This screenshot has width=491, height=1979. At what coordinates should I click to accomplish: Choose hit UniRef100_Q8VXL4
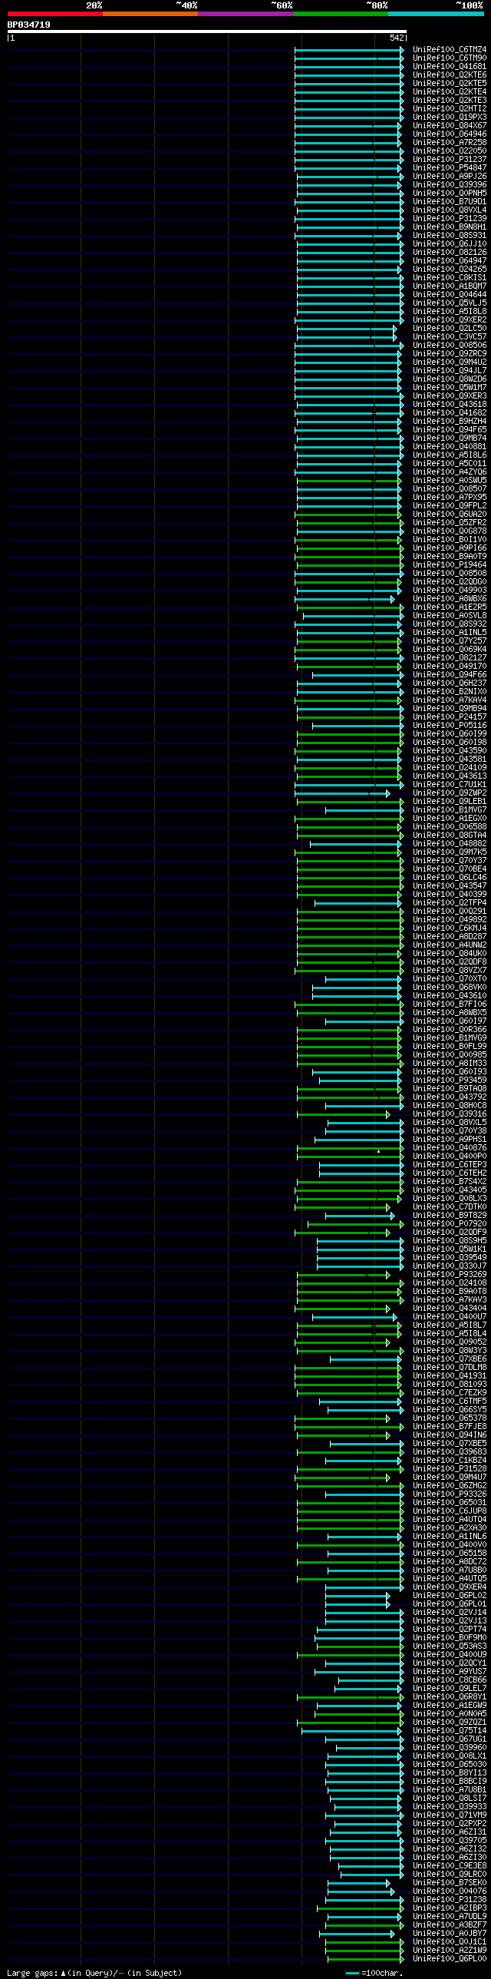[x=450, y=210]
